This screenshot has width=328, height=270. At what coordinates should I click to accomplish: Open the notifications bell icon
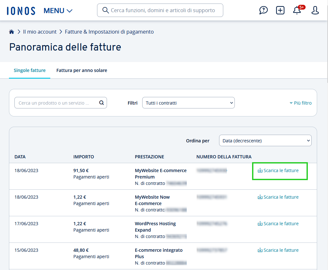[297, 11]
